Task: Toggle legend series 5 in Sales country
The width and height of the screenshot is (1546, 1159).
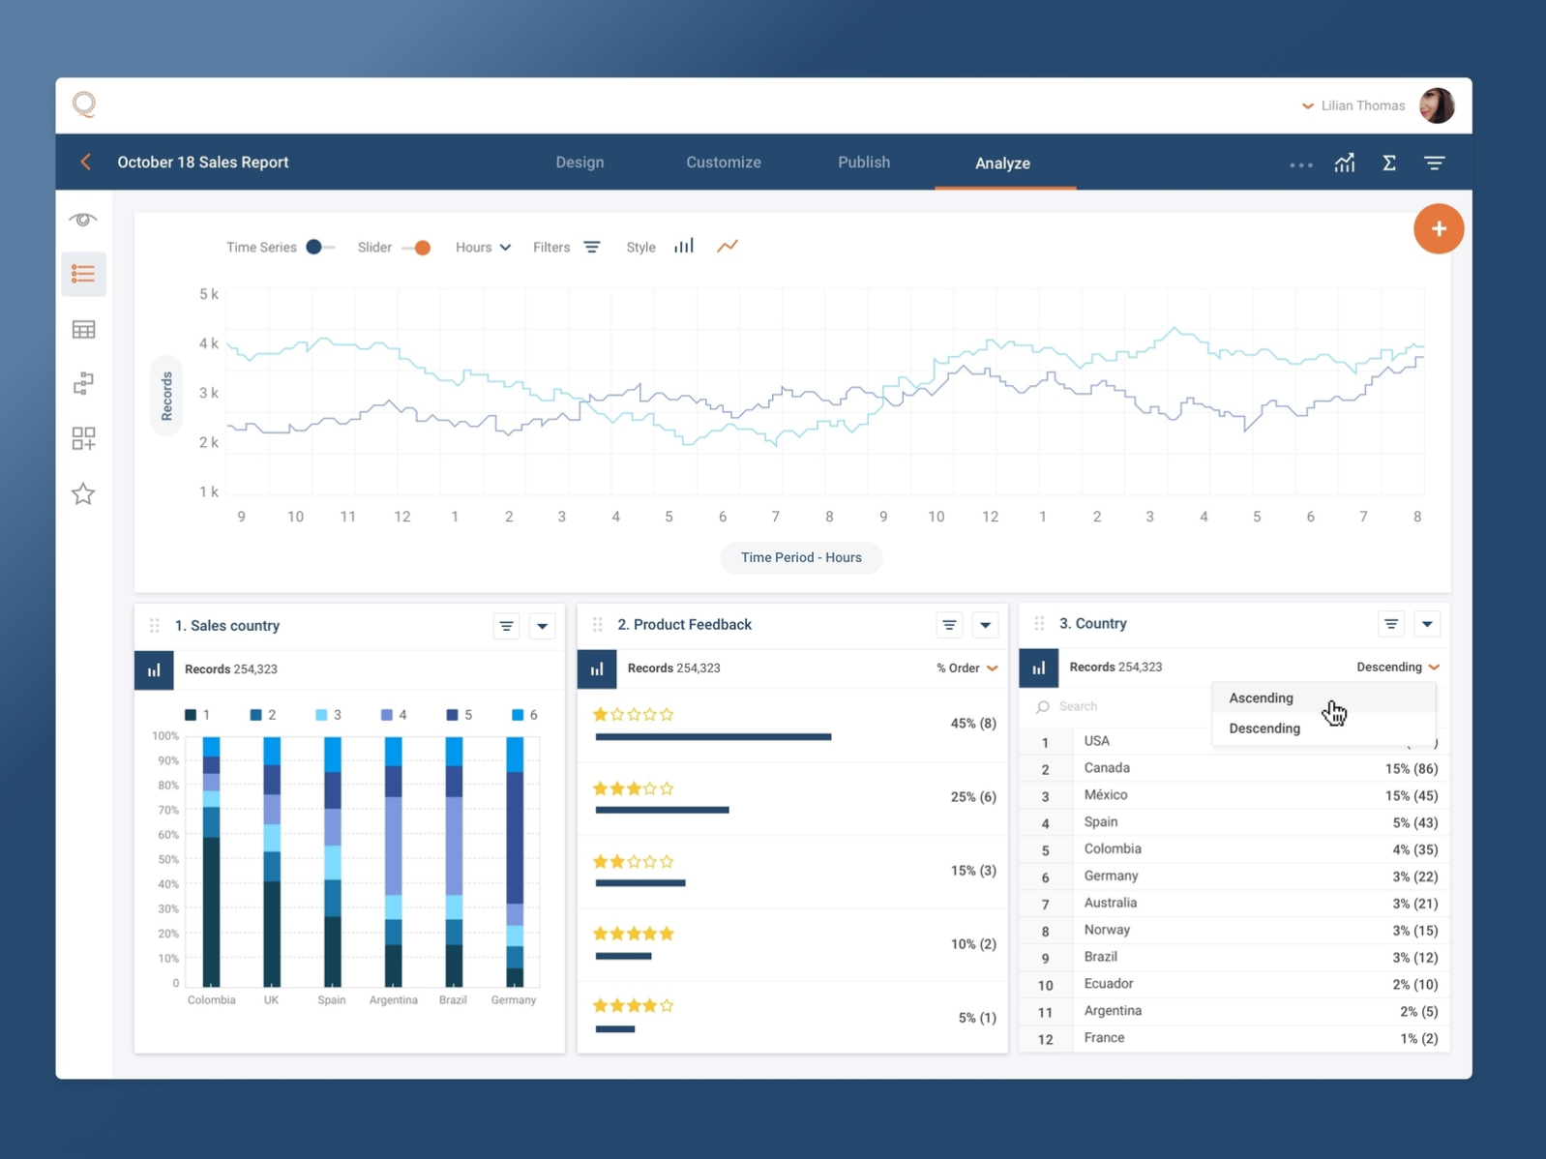Action: click(x=460, y=715)
